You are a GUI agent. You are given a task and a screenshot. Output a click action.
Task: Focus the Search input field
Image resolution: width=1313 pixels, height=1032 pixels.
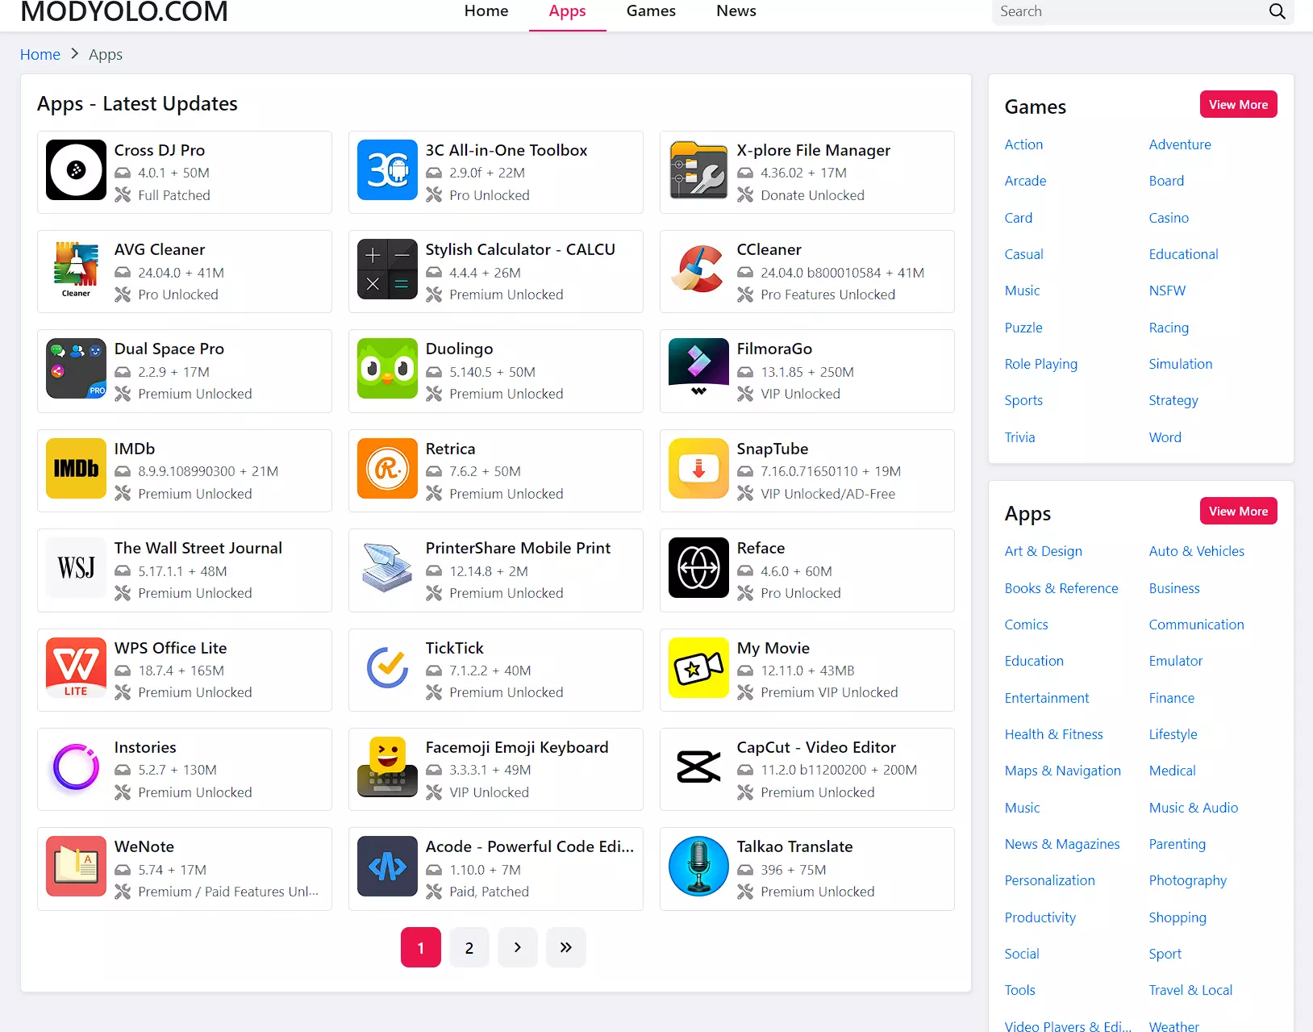(1129, 11)
